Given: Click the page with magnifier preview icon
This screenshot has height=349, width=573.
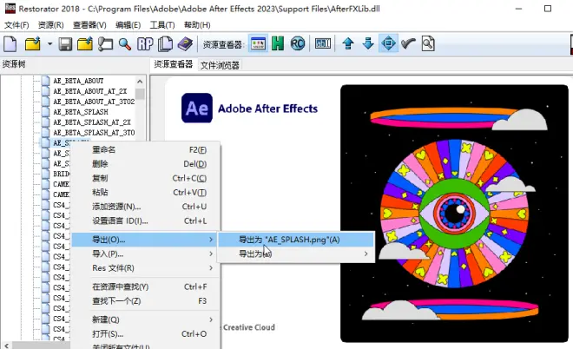Looking at the screenshot, I should (x=428, y=44).
